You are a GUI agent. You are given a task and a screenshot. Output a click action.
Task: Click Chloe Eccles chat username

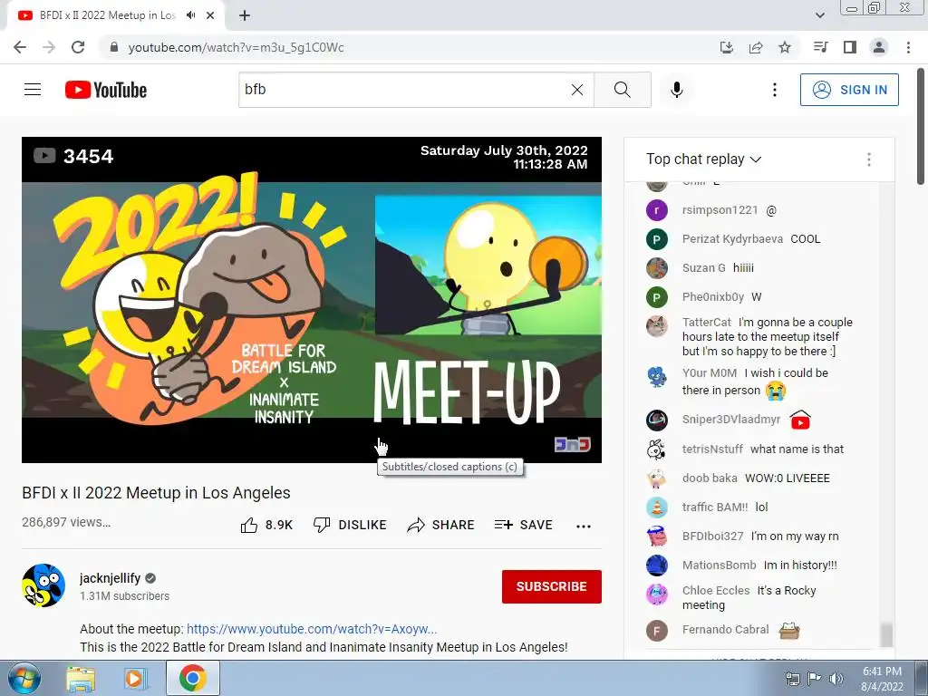[x=716, y=590]
